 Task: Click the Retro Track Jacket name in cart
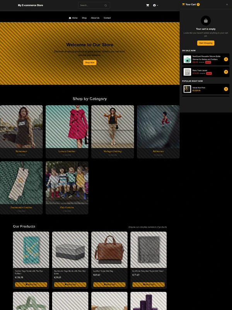pos(200,71)
